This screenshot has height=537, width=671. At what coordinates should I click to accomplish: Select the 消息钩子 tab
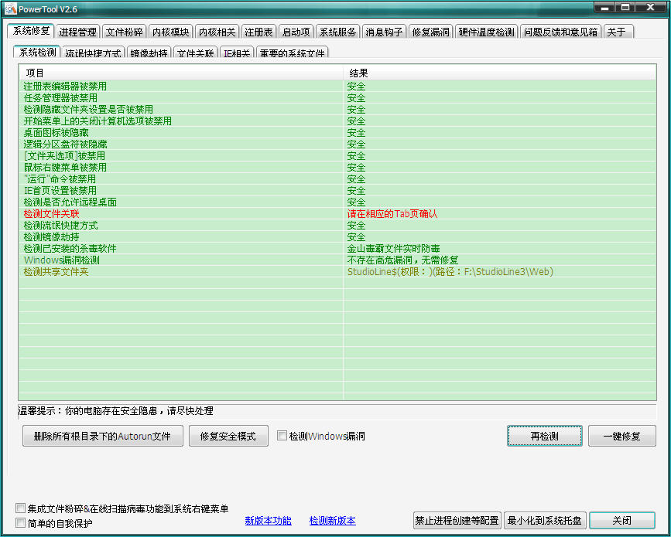(x=385, y=32)
